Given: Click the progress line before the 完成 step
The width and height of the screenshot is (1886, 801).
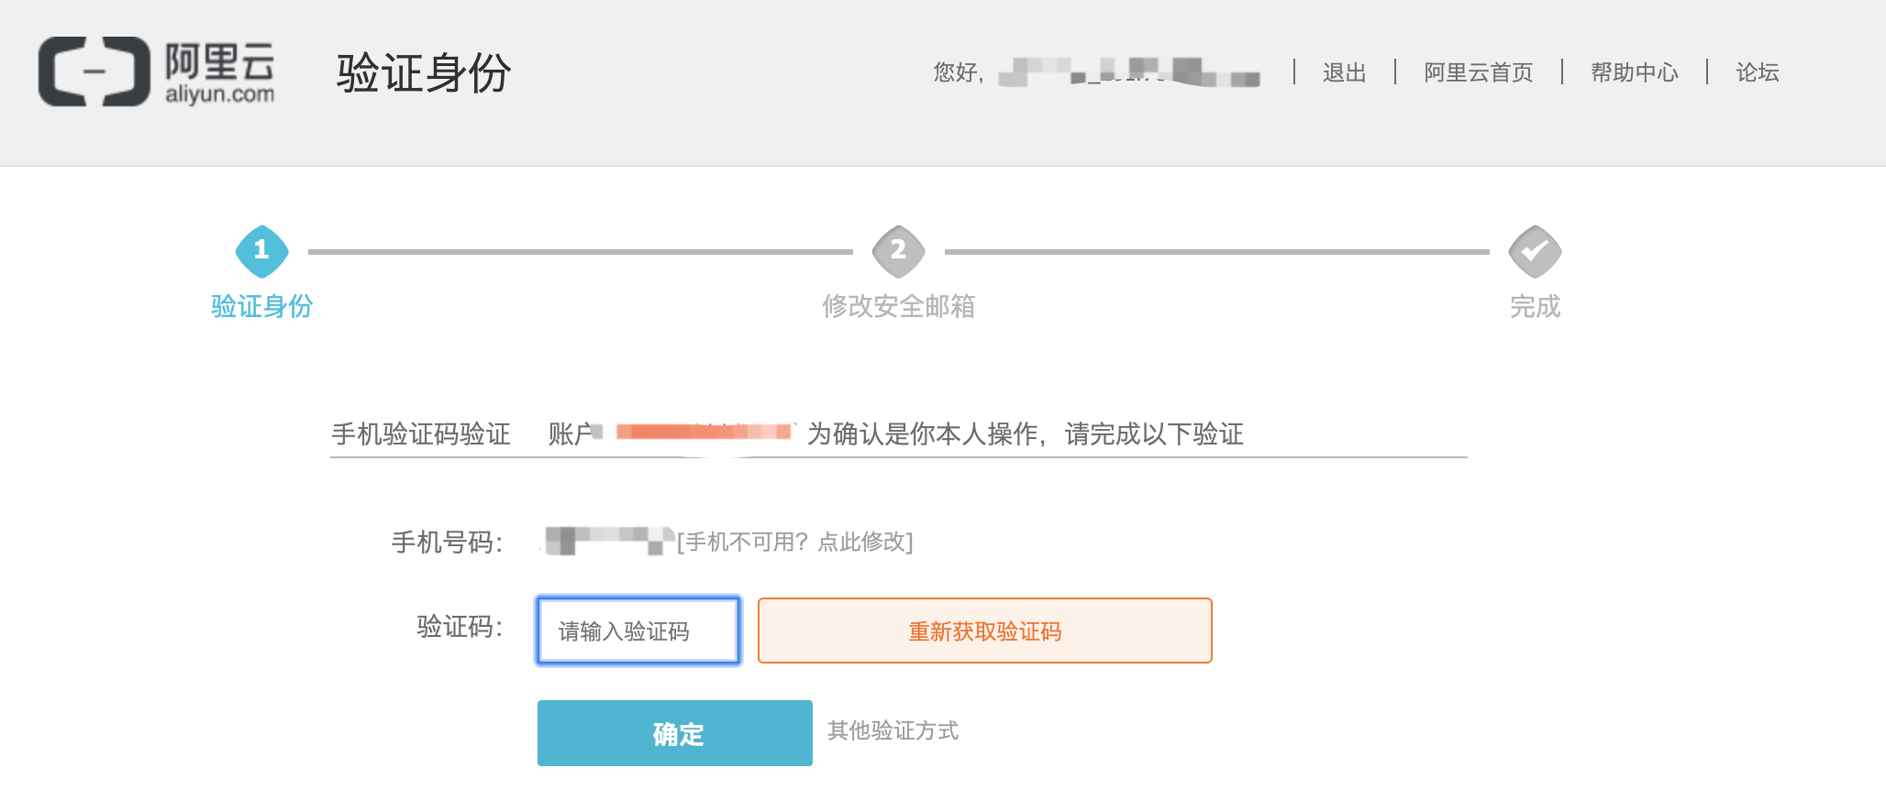Looking at the screenshot, I should 1216,251.
